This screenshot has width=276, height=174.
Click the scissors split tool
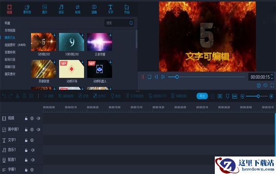[x=17, y=96]
